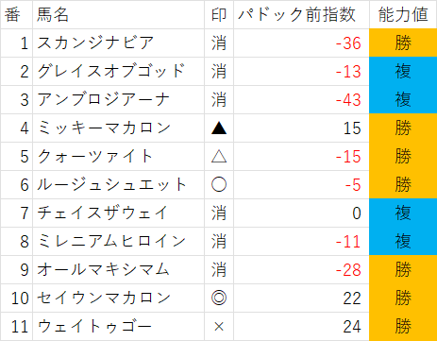The width and height of the screenshot is (437, 341).
Task: Click the index value 24 for ウェイトゥゴー
Action: click(352, 327)
